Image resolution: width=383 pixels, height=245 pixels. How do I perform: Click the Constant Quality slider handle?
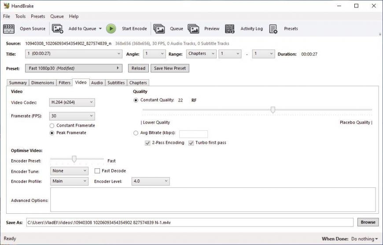point(273,110)
